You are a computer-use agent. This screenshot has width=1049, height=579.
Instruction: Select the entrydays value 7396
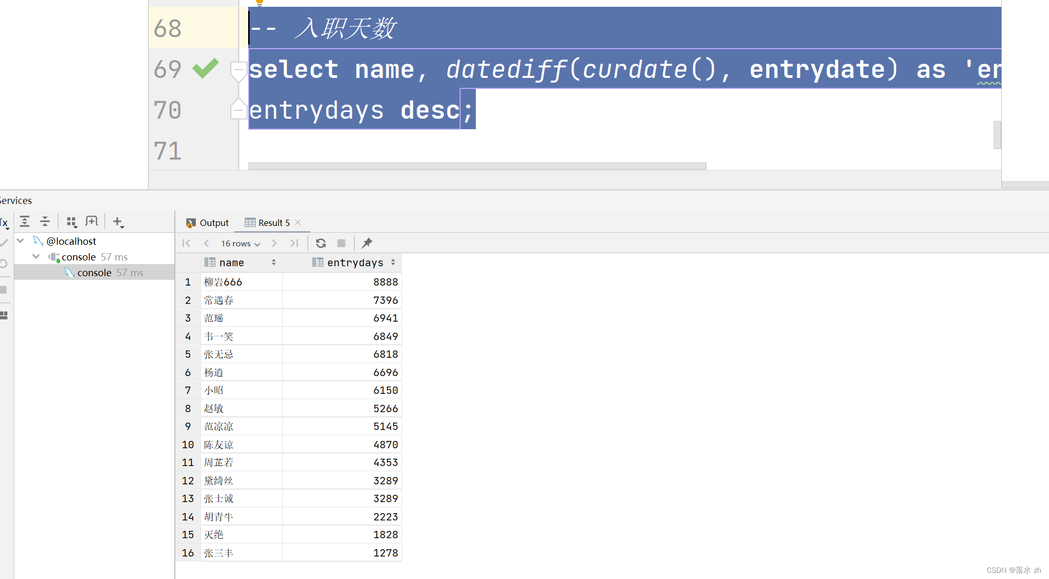(x=342, y=300)
